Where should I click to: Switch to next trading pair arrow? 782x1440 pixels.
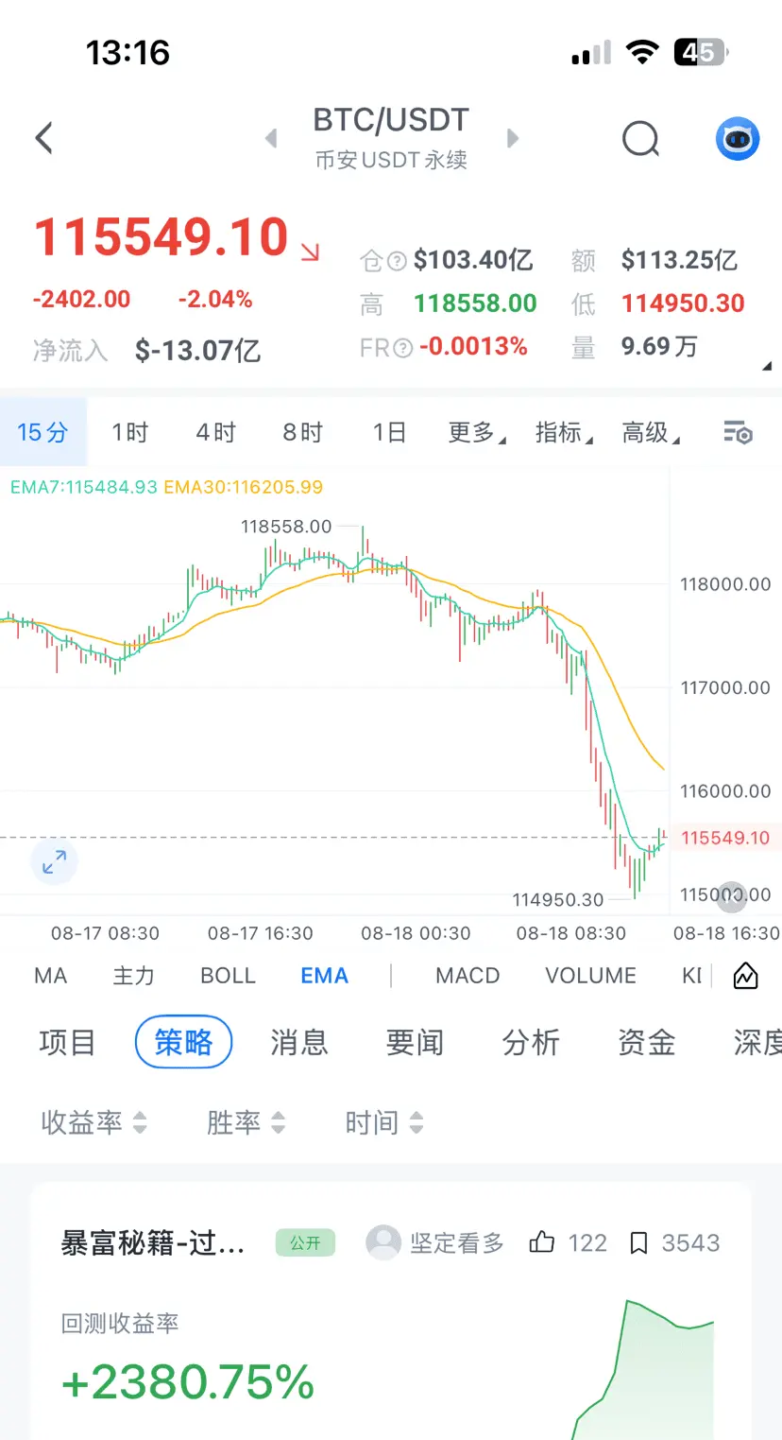pos(513,139)
